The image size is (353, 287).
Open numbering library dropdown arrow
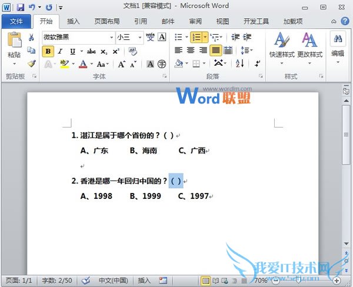(x=205, y=37)
